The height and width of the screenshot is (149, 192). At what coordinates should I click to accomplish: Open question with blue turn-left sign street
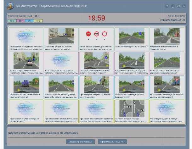96,63
